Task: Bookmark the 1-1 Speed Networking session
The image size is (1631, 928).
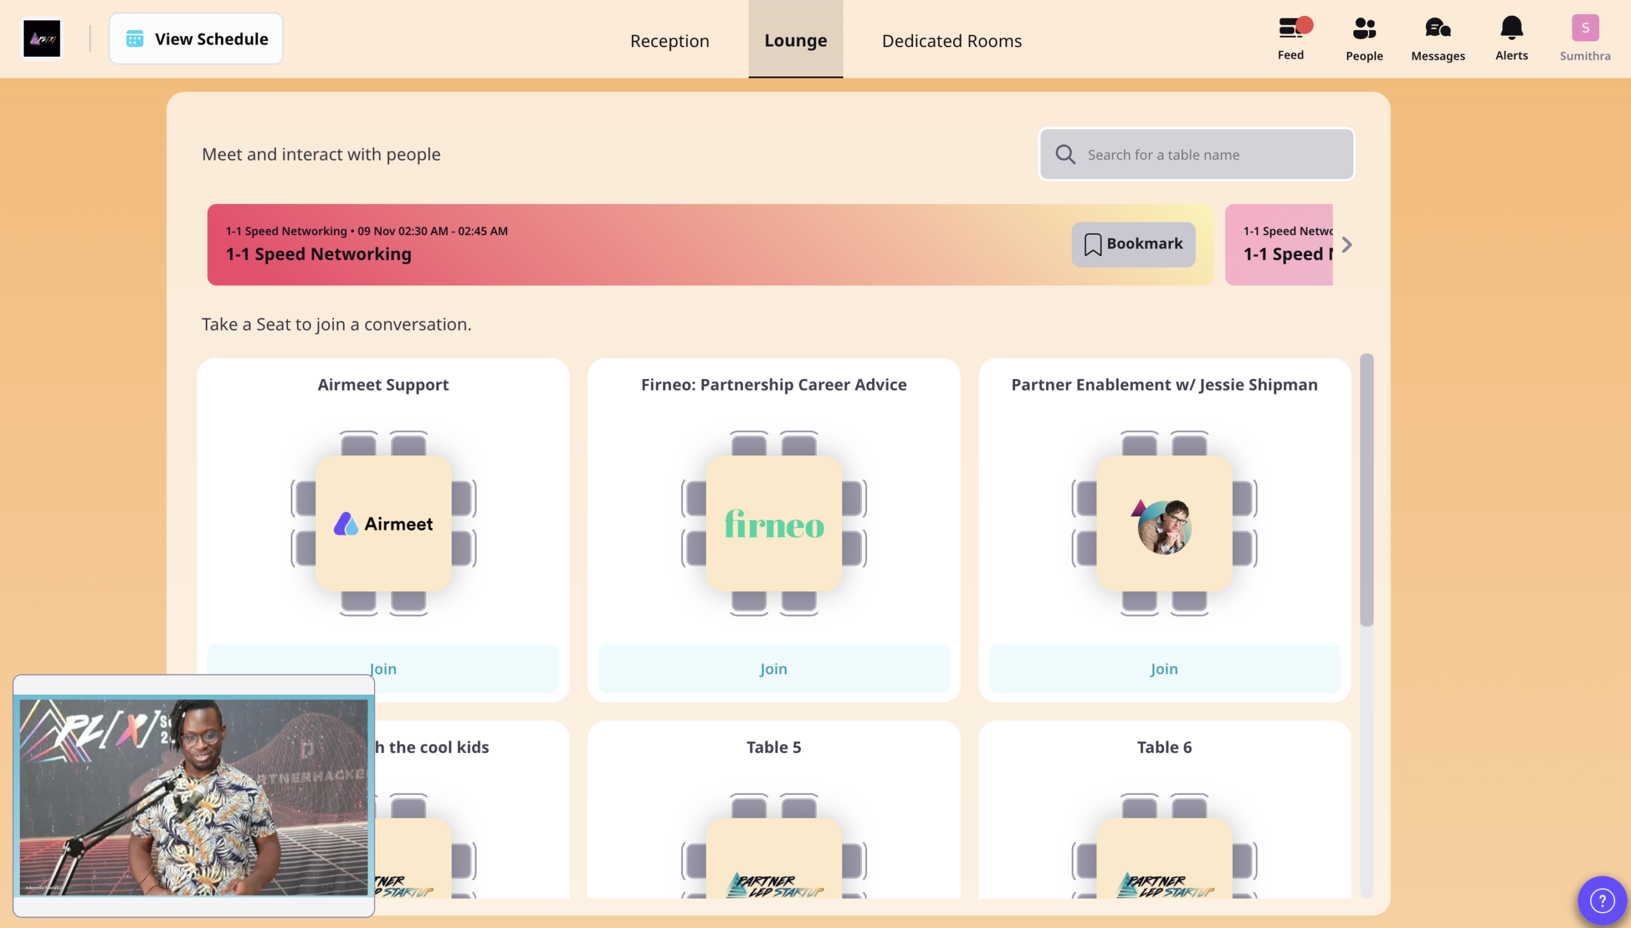Action: [x=1133, y=244]
